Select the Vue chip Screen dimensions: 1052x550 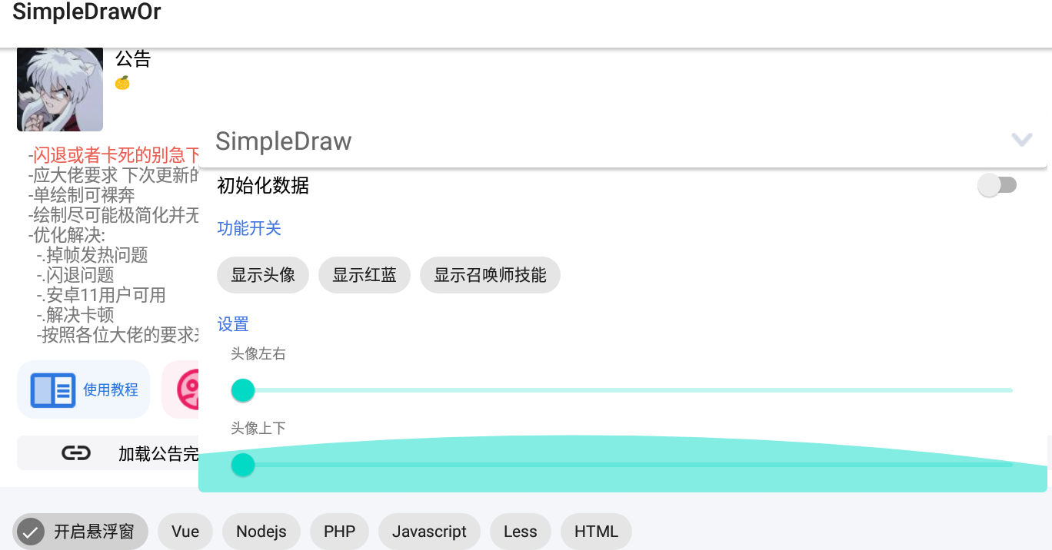point(185,532)
